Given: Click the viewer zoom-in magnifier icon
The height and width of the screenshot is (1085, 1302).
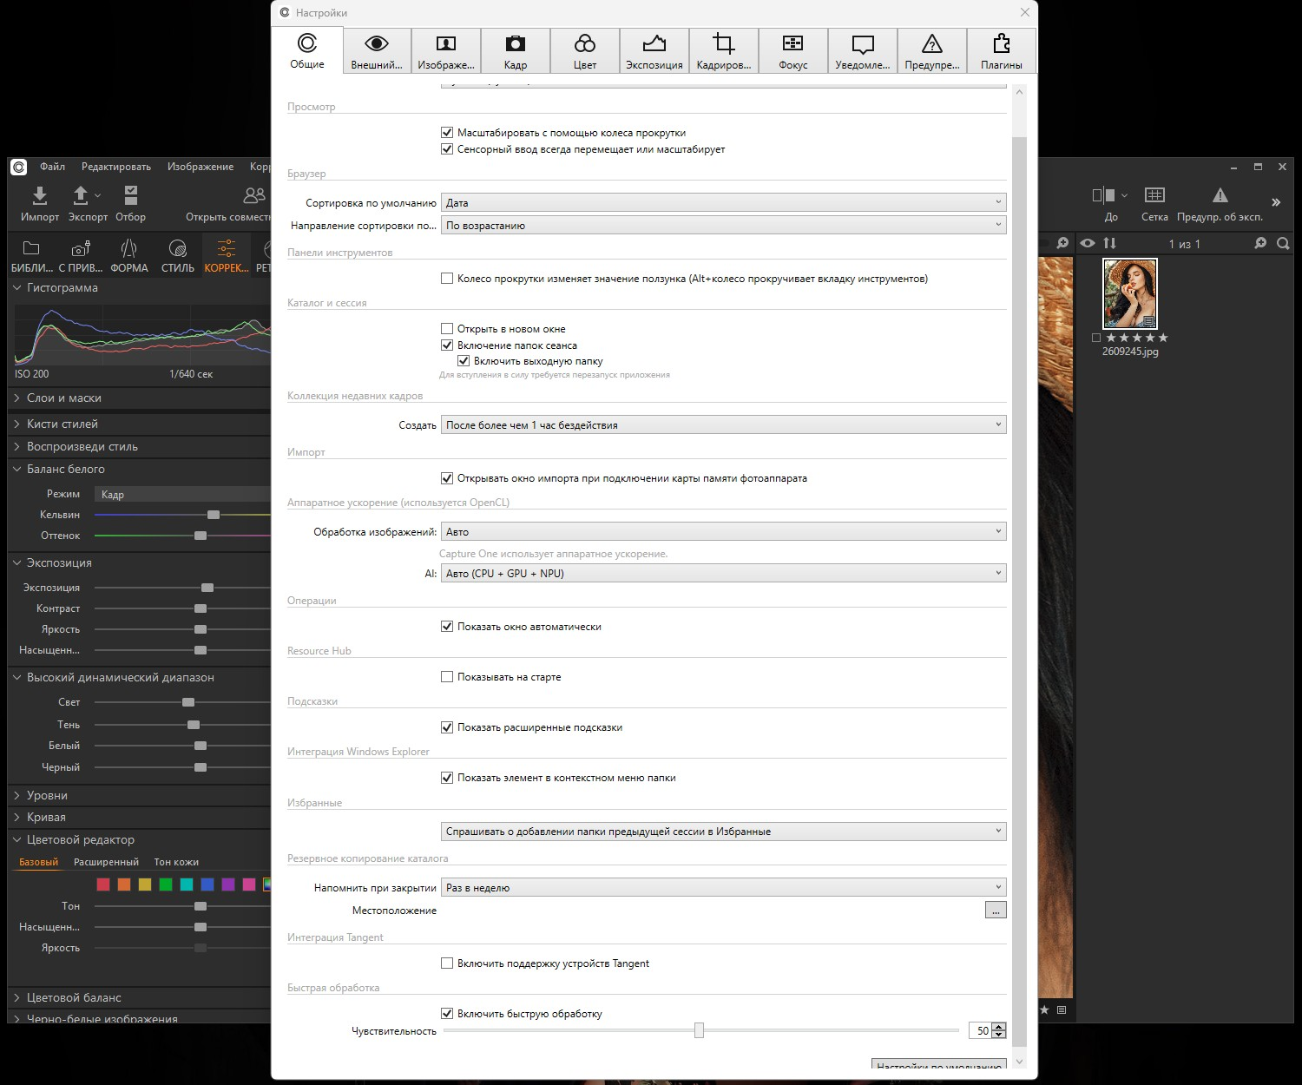Looking at the screenshot, I should click(1062, 244).
